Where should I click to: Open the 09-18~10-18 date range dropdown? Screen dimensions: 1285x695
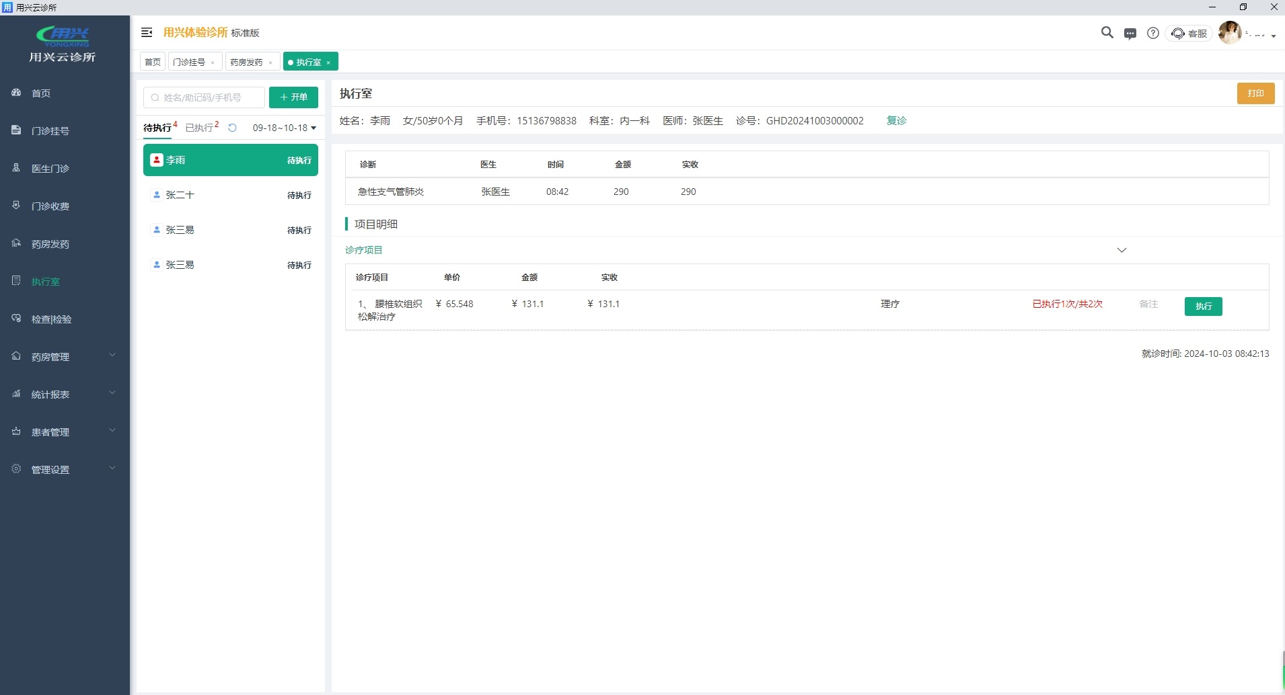click(x=284, y=128)
